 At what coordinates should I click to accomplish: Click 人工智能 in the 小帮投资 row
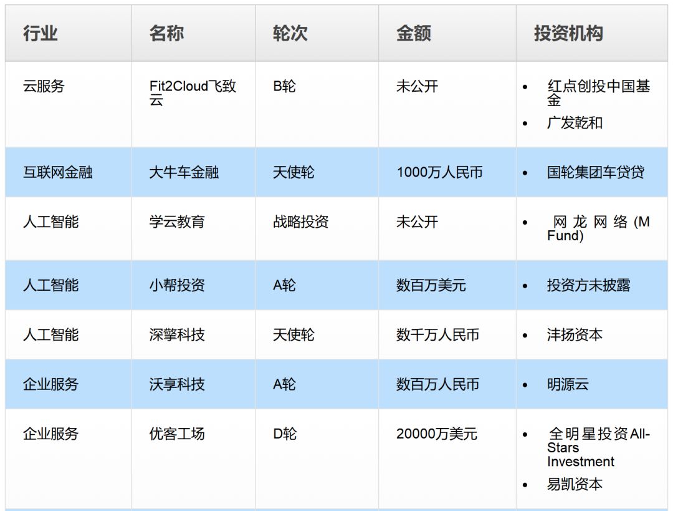[51, 285]
